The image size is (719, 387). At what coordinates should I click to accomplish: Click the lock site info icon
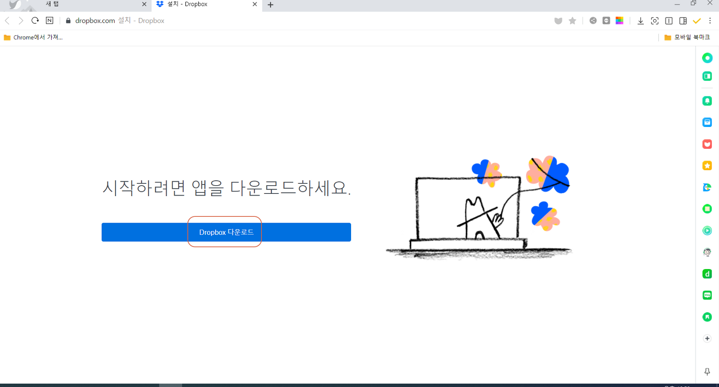[x=69, y=21]
